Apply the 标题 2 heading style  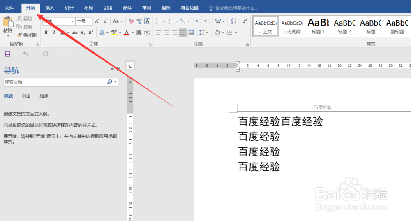(344, 26)
